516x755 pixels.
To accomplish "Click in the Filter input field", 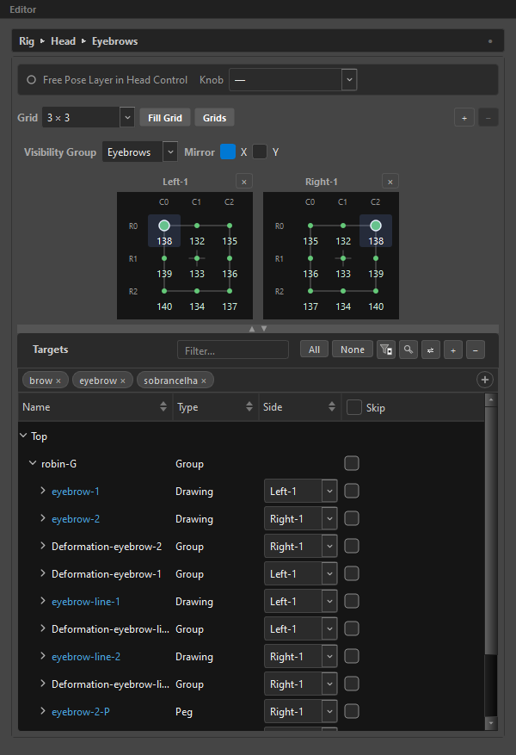I will point(233,350).
